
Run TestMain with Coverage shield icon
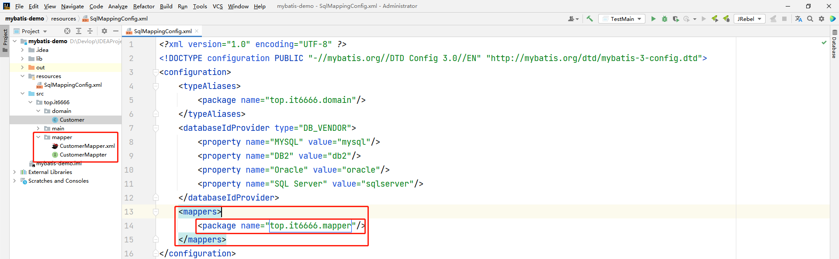676,19
